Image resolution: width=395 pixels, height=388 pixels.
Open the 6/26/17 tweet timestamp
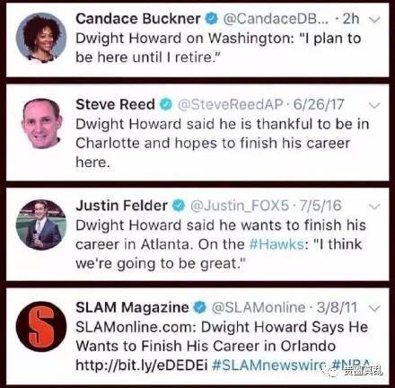(319, 104)
